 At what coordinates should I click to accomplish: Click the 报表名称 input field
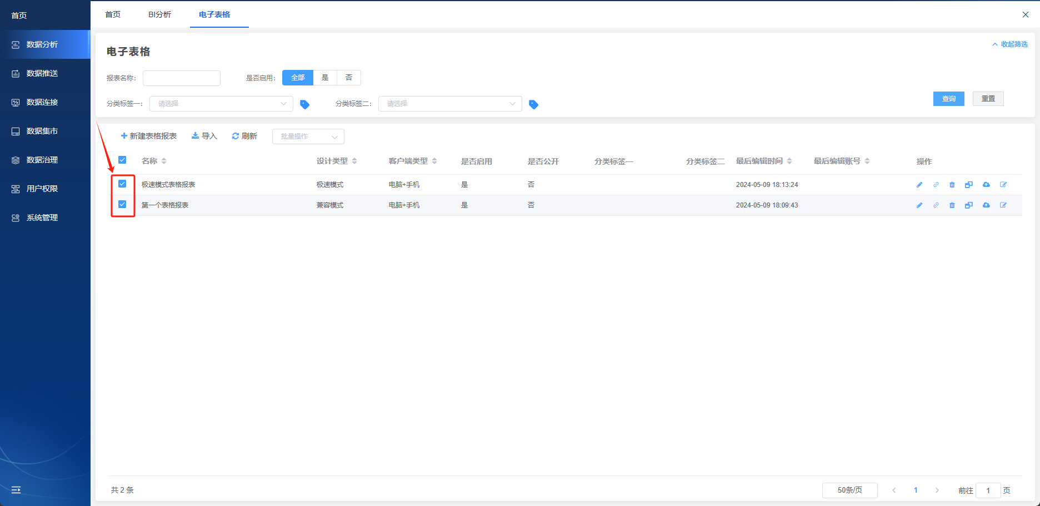click(182, 78)
